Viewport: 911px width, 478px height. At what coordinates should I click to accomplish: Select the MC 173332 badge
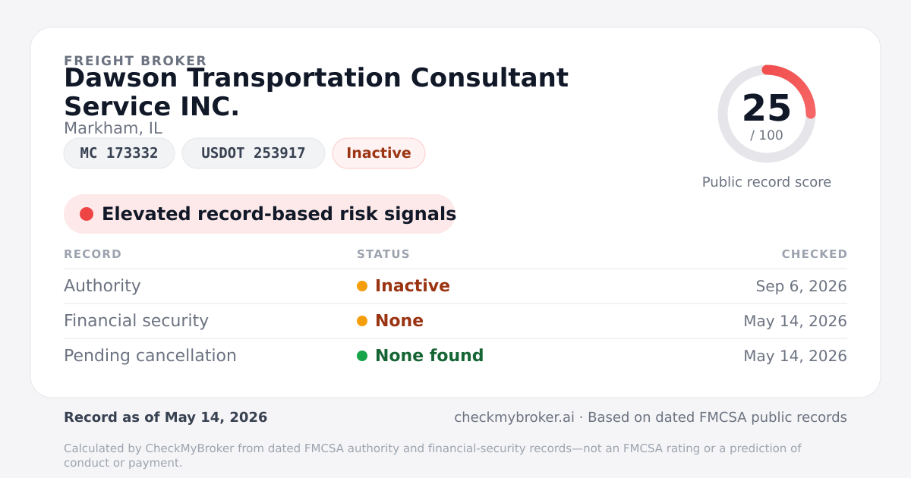(x=119, y=153)
